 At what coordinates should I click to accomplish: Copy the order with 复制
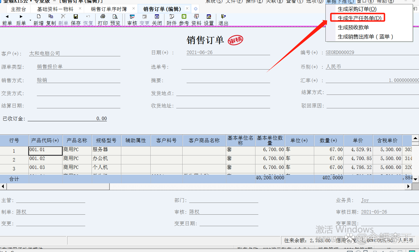point(51,20)
